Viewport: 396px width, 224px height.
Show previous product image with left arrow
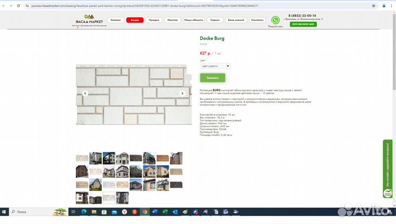[85, 94]
